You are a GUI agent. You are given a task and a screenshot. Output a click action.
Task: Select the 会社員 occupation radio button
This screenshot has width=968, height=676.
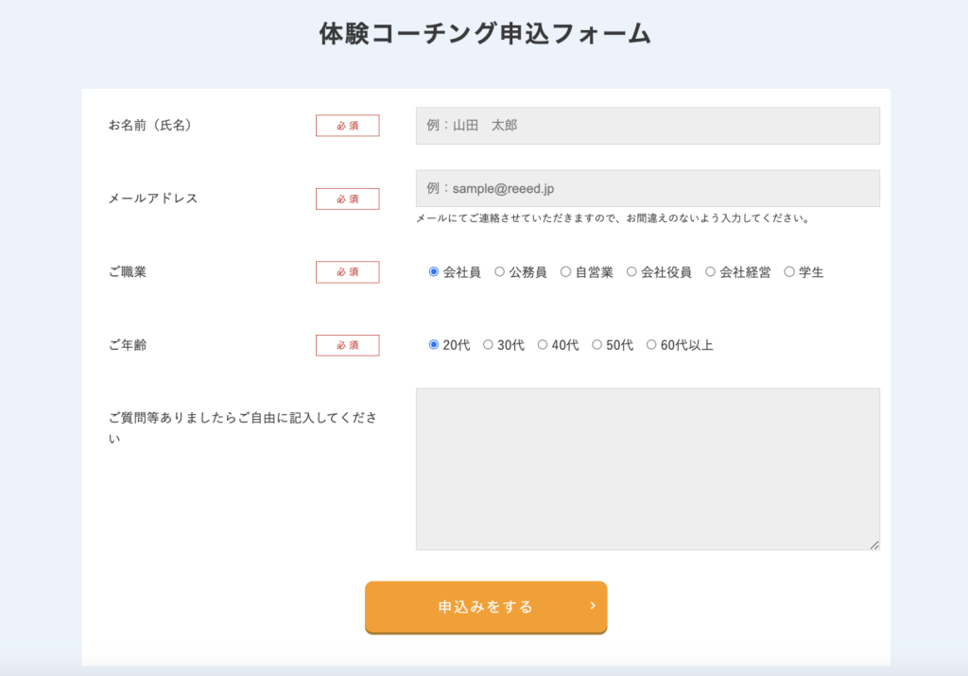click(x=434, y=272)
